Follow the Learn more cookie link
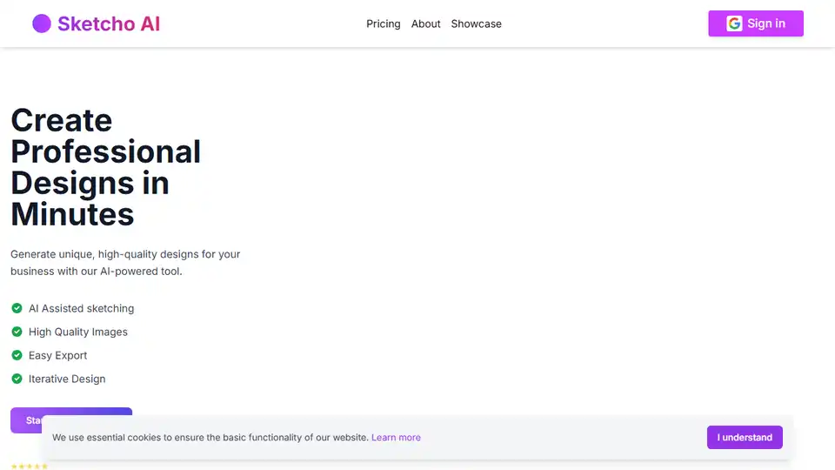Screen dimensions: 835x470 point(396,437)
